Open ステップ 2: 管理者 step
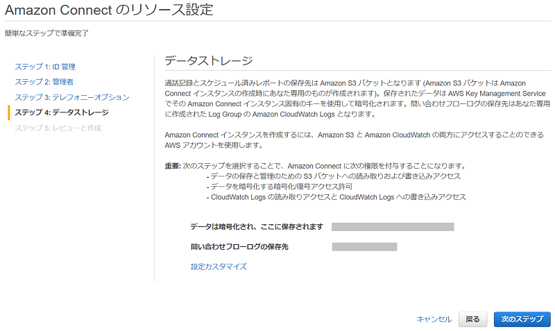Screen dimensions: 555x331 (44, 82)
